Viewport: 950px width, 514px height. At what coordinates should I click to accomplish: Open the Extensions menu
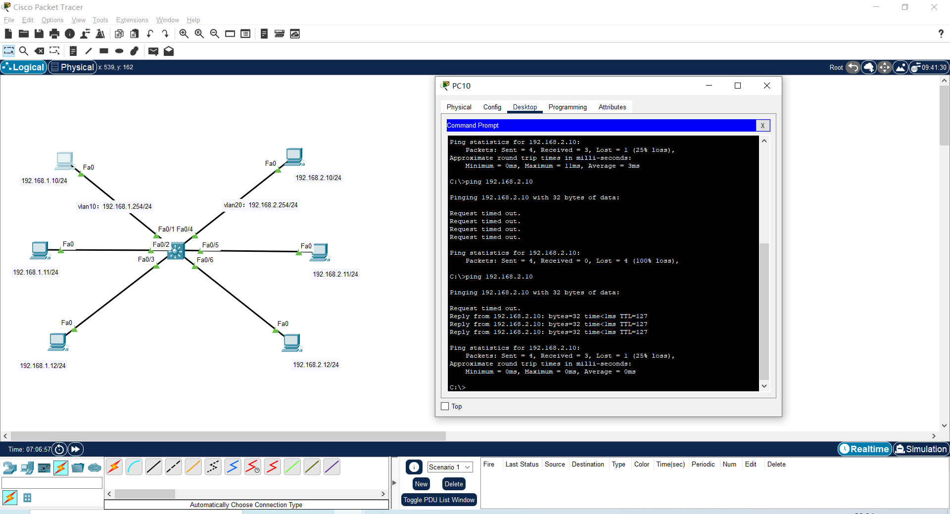point(132,20)
